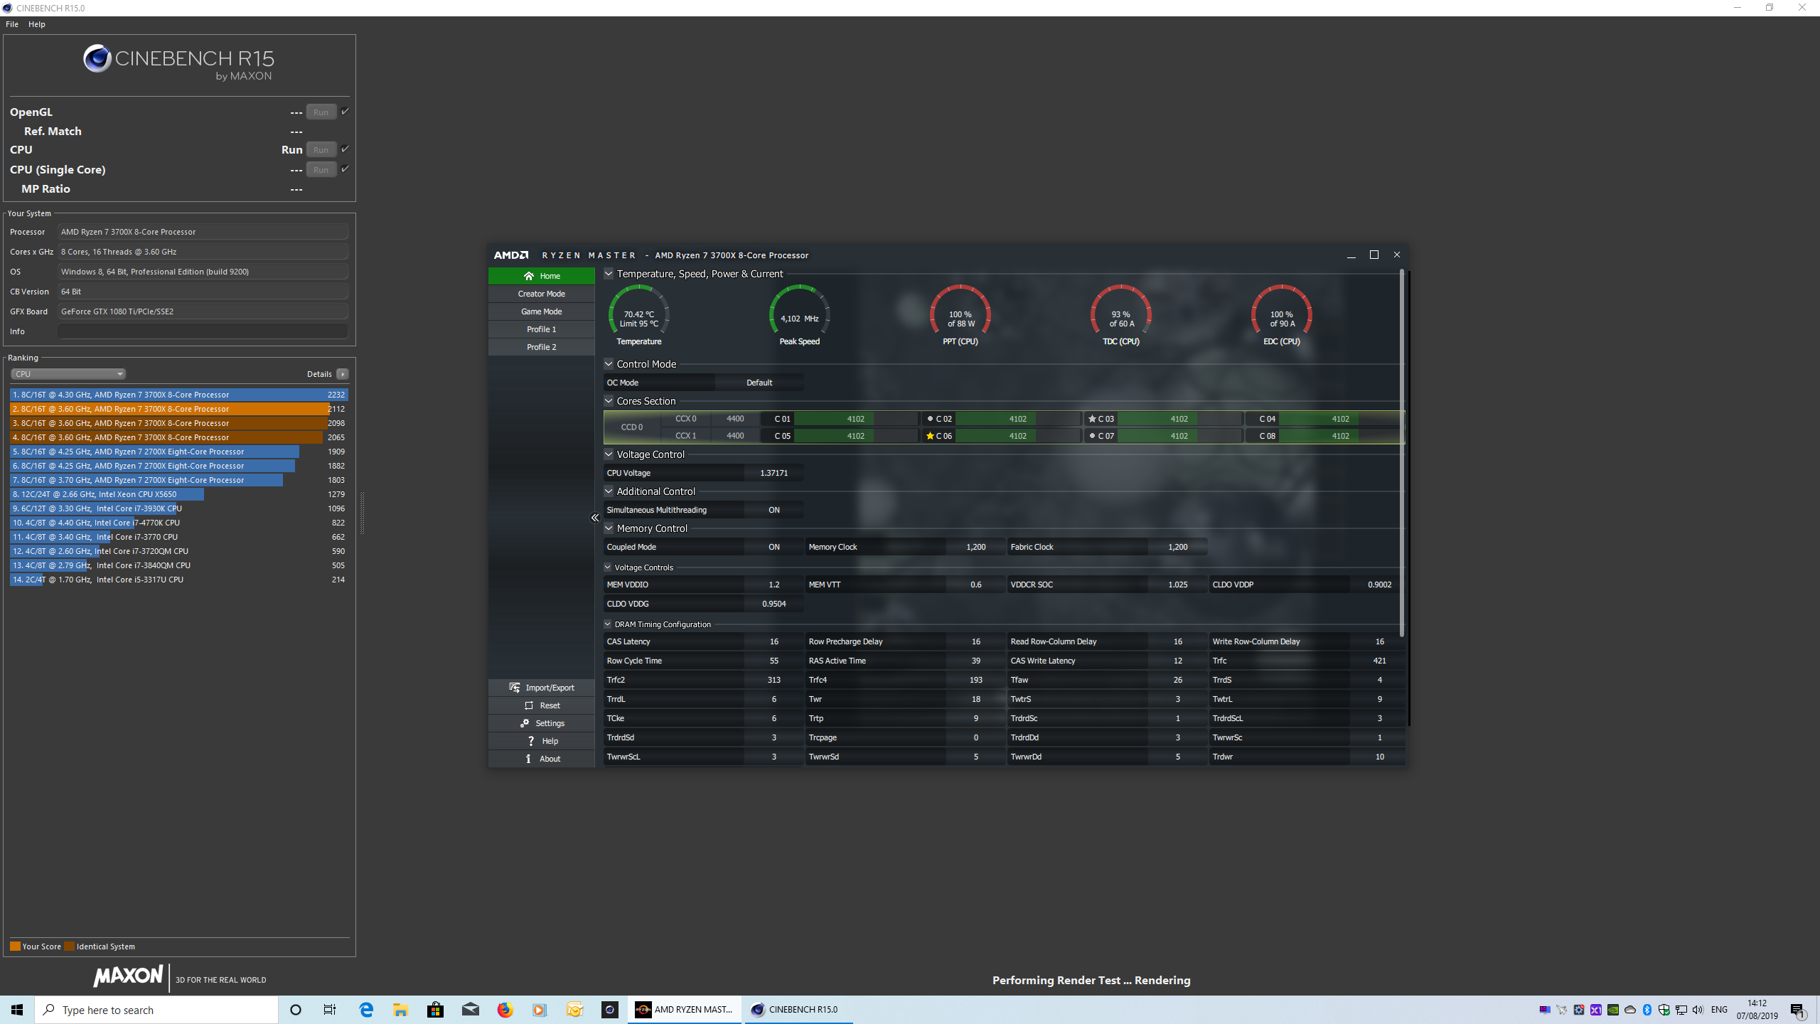Collapse sidebar with double chevron arrow
This screenshot has width=1820, height=1024.
595,518
